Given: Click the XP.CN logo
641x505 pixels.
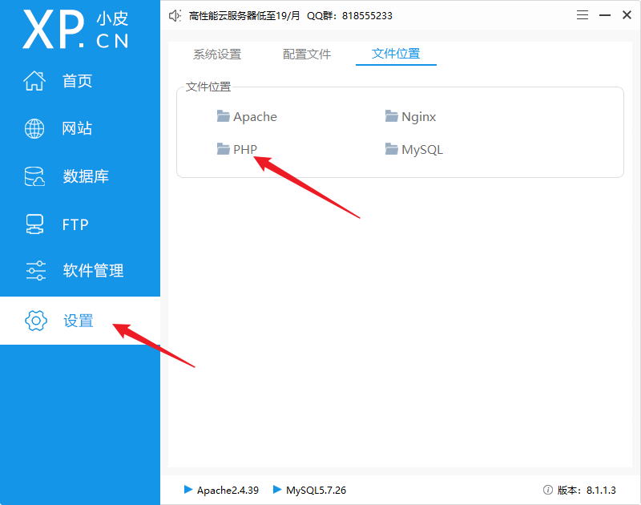Looking at the screenshot, I should coord(75,29).
